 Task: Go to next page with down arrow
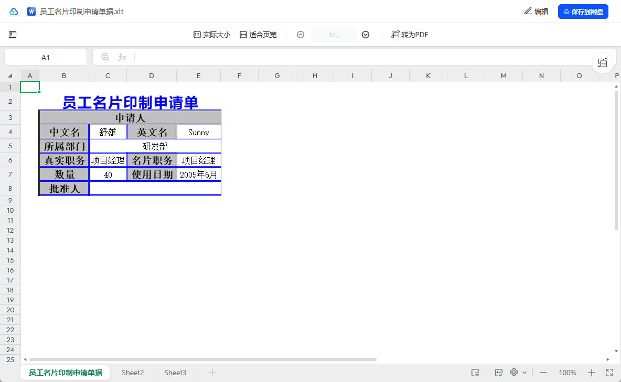(x=366, y=35)
